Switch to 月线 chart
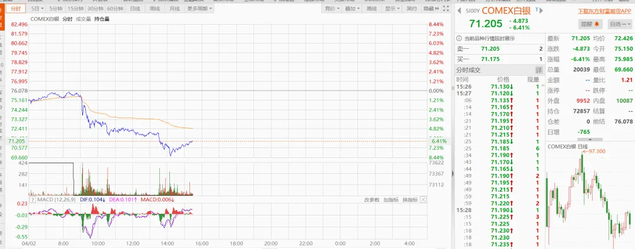Viewport: 635px width, 249px height. click(x=175, y=8)
